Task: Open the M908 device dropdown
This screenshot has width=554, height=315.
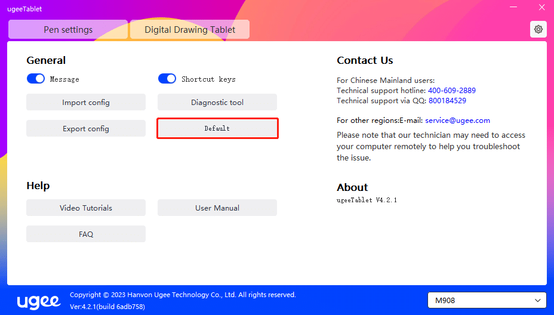Action: click(487, 300)
